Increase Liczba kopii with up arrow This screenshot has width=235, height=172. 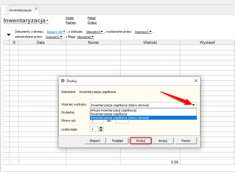tap(101, 128)
